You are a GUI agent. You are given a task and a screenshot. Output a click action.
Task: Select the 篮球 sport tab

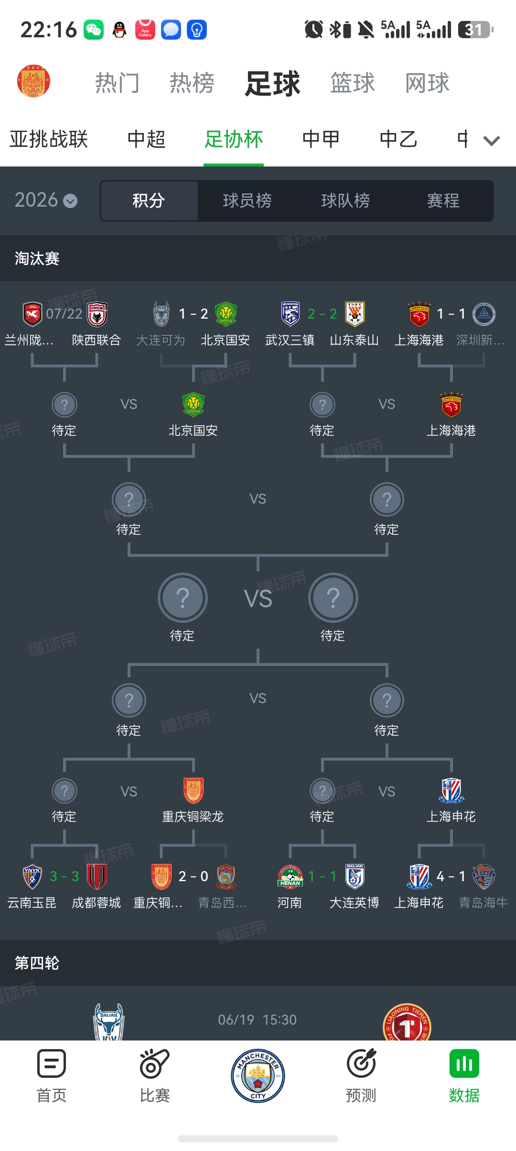pos(353,83)
